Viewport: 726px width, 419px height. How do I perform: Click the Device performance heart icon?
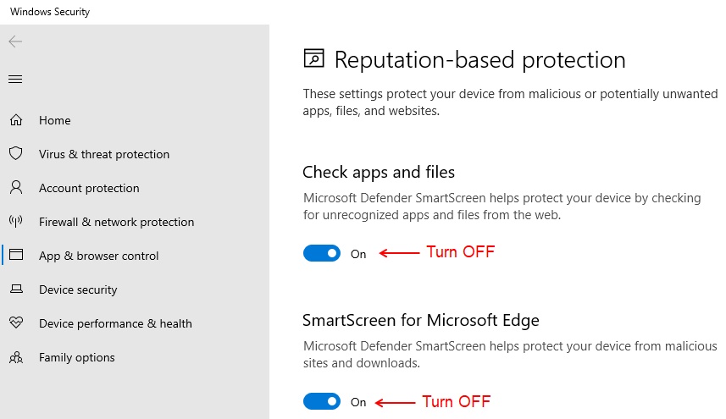pyautogui.click(x=16, y=323)
